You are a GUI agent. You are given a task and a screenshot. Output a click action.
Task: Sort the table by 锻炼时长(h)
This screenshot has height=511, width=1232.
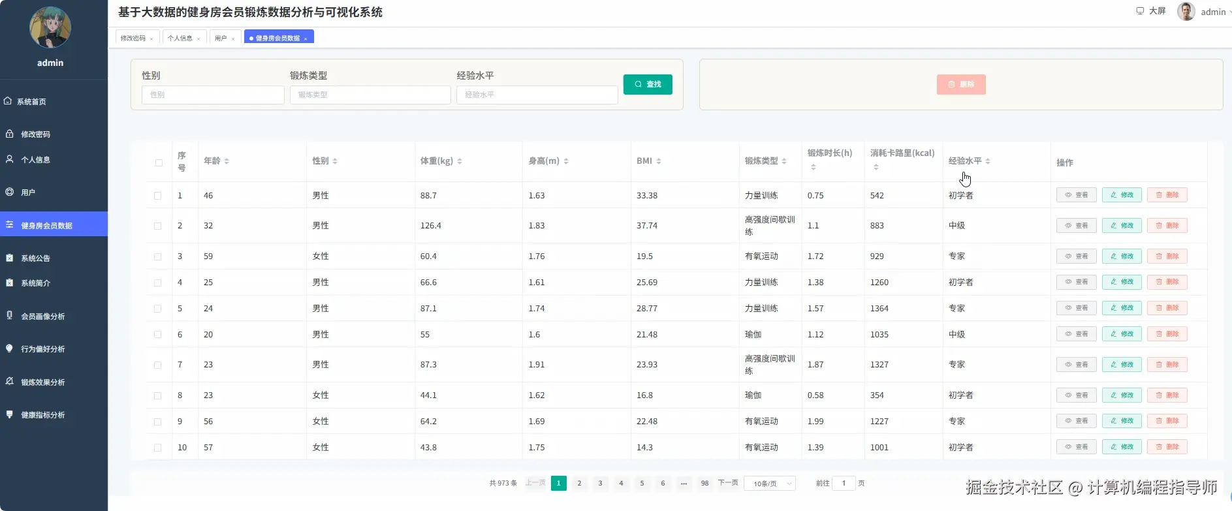[813, 168]
